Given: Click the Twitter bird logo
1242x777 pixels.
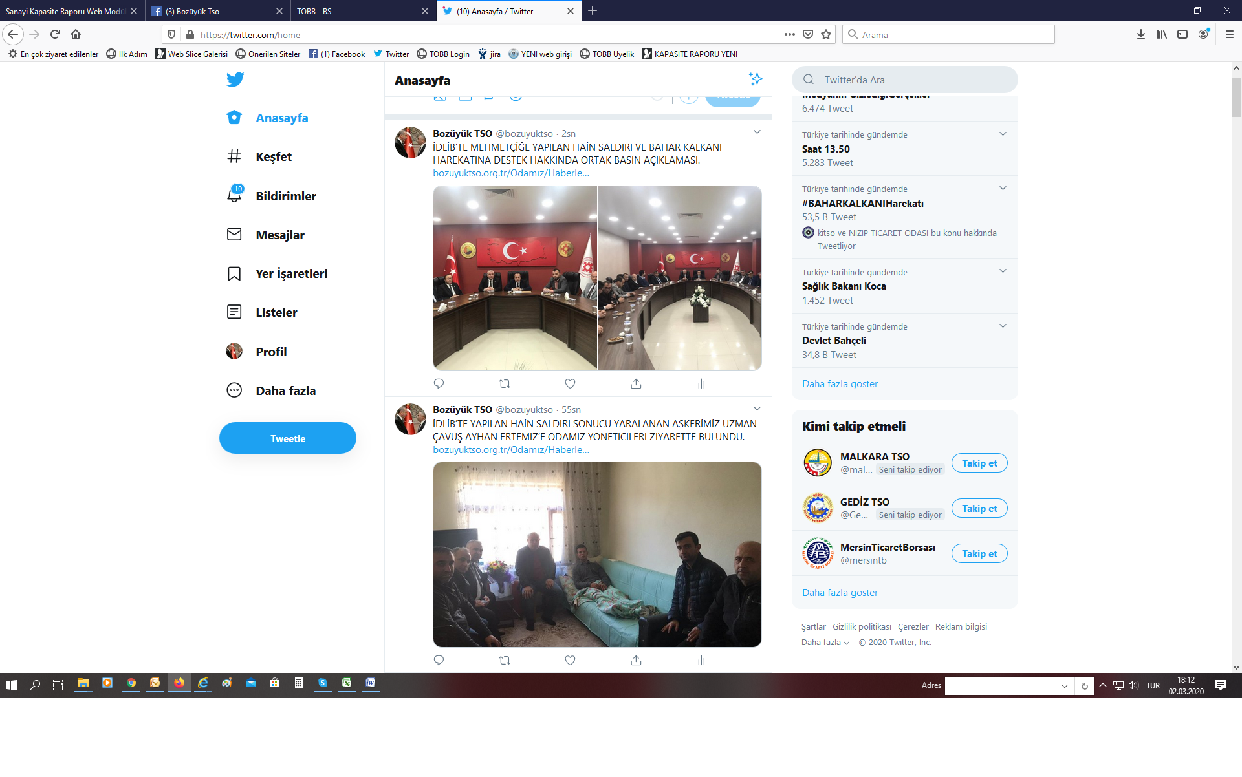Looking at the screenshot, I should tap(235, 80).
